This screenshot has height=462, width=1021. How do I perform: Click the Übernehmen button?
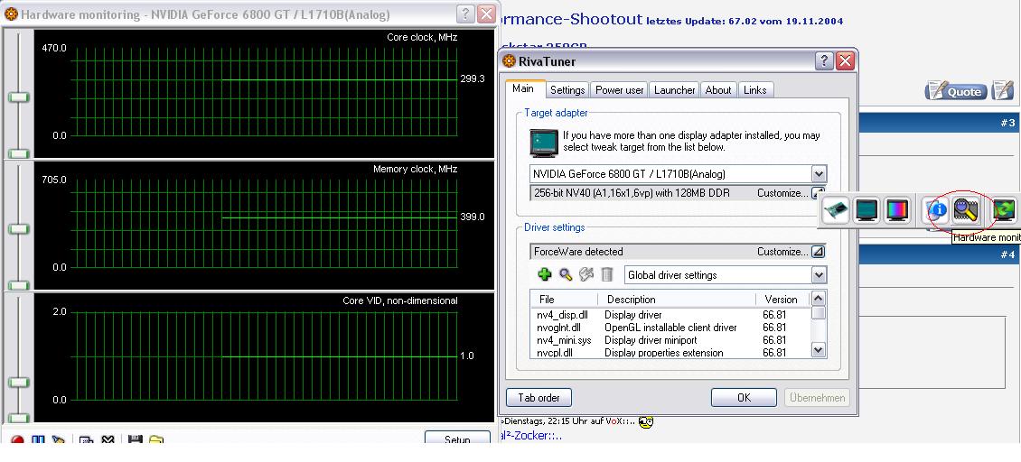pyautogui.click(x=818, y=397)
